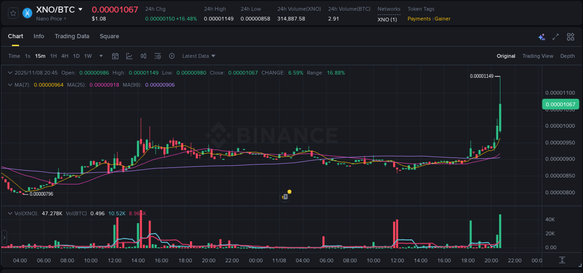The image size is (583, 273).
Task: Toggle XNO/BTC as a favorite pair
Action: pyautogui.click(x=13, y=13)
